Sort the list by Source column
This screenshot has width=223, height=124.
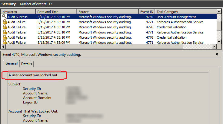[108, 12]
